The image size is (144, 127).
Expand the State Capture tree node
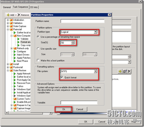(x=8, y=26)
